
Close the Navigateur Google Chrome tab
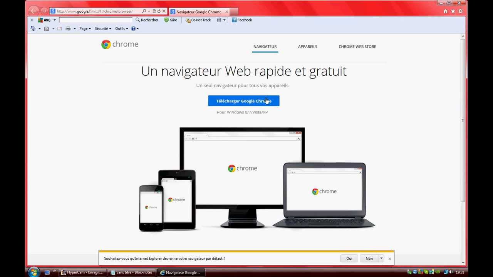pos(226,12)
